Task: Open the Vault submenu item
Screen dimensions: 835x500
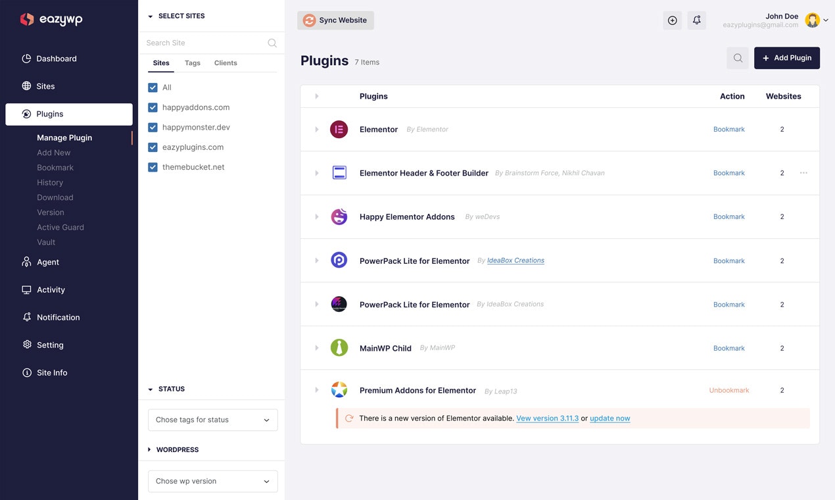Action: tap(46, 242)
